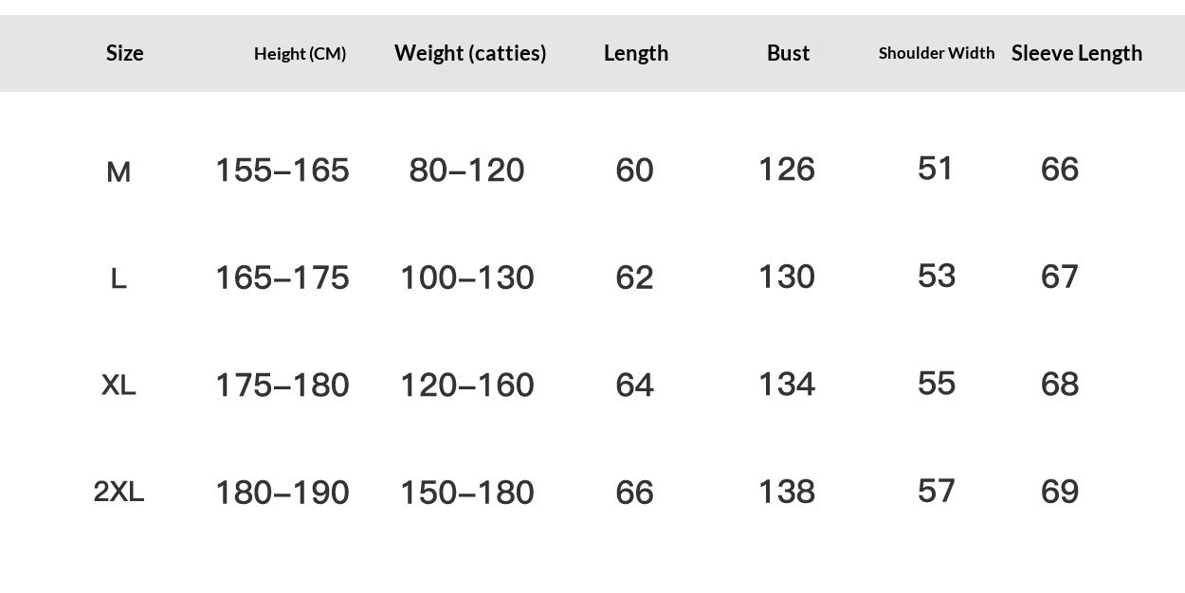Screen dimensions: 1185x593
Task: Click the XL size row label
Action: click(x=118, y=386)
